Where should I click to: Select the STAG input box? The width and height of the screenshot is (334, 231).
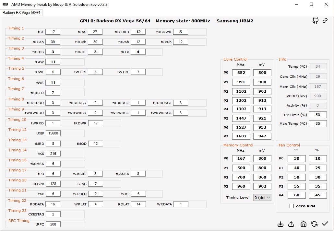point(96,183)
